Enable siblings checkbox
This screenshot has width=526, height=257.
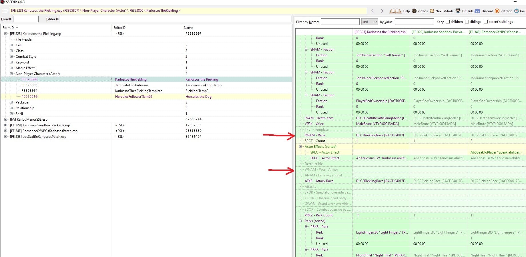pyautogui.click(x=467, y=22)
